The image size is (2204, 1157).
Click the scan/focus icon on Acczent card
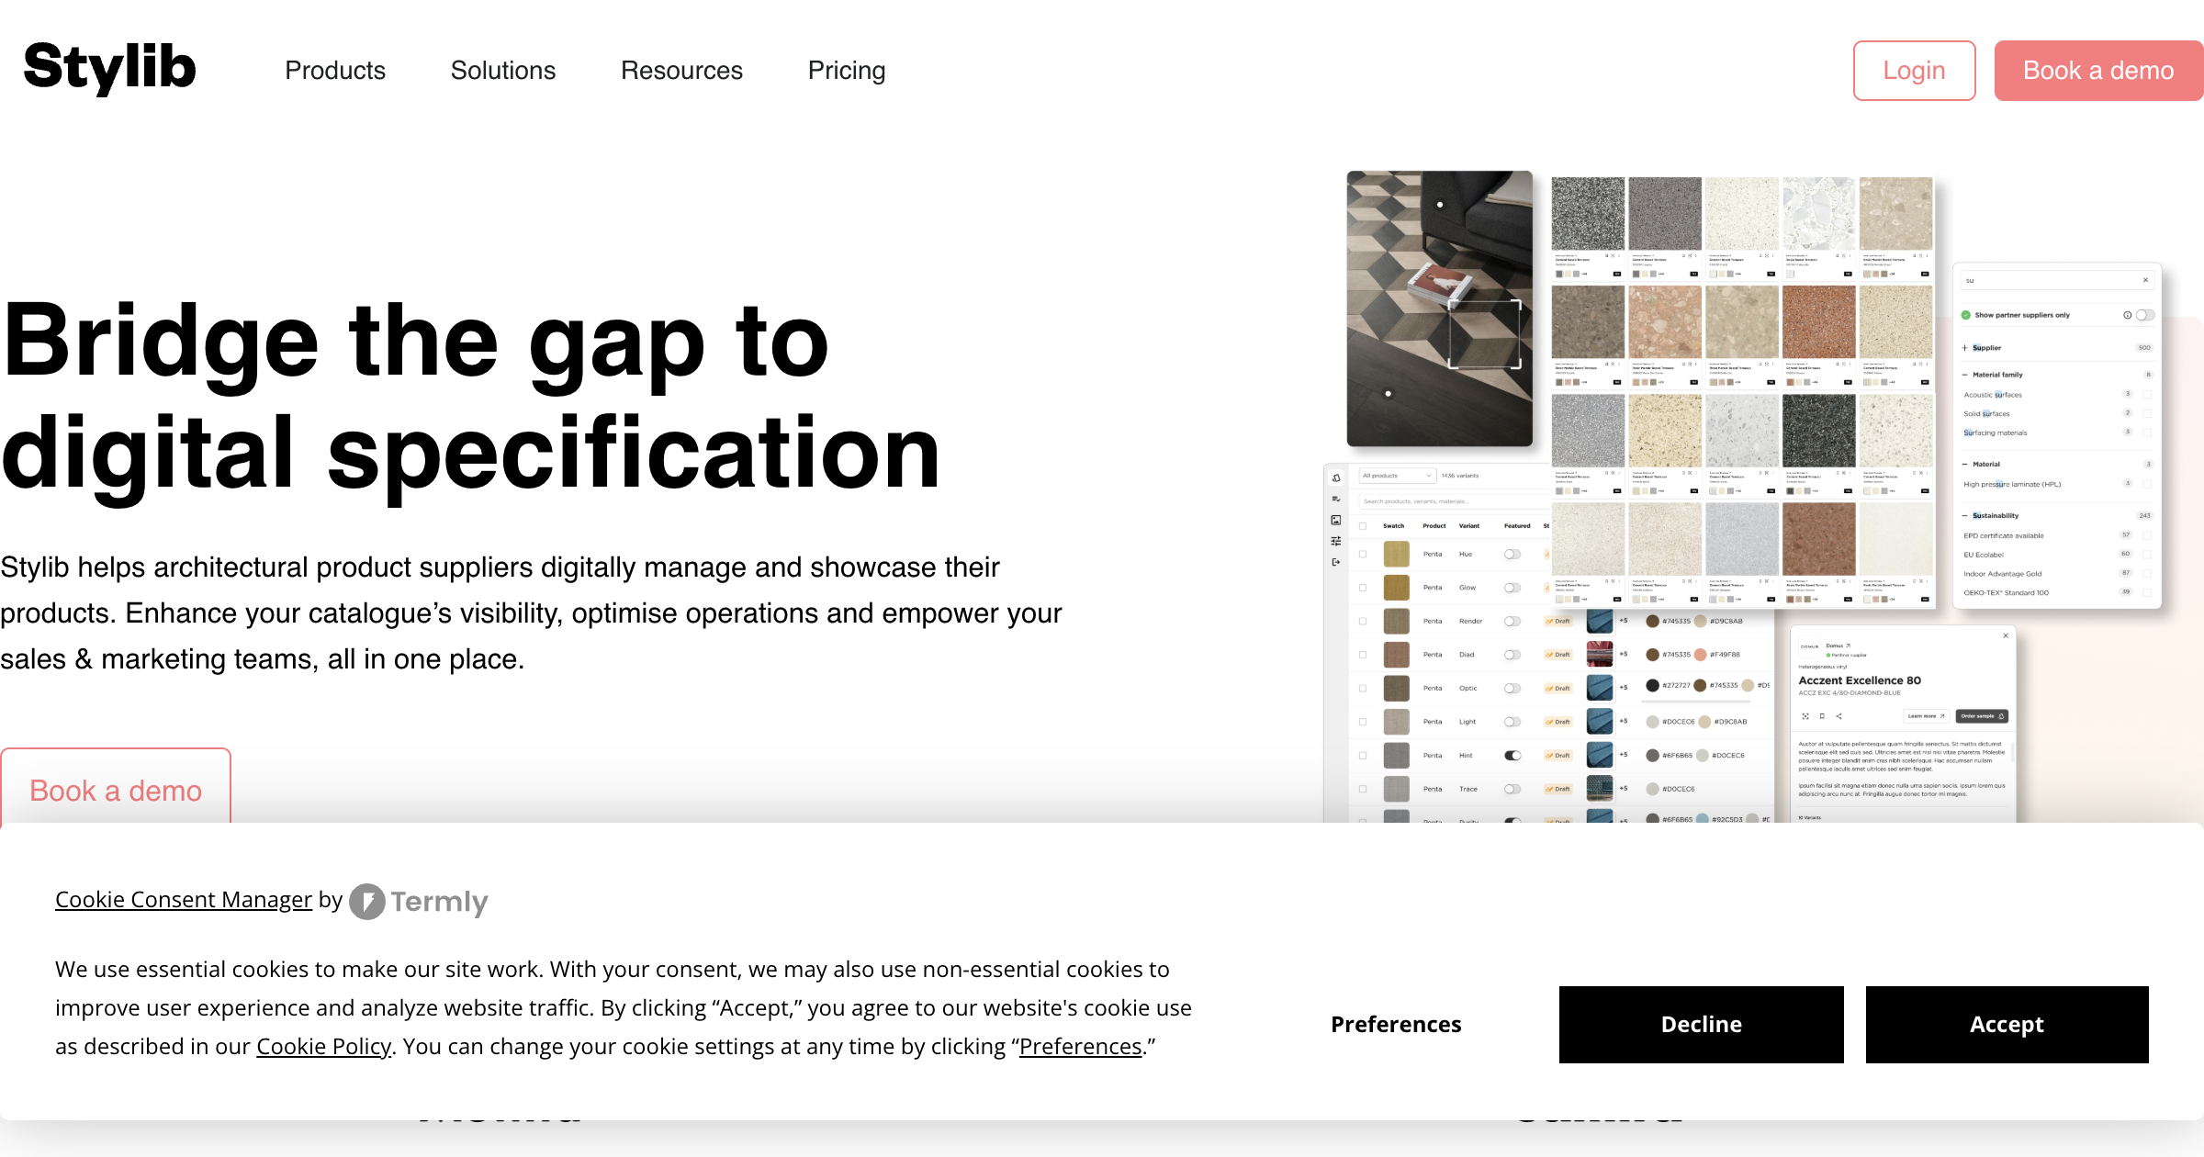1805,716
